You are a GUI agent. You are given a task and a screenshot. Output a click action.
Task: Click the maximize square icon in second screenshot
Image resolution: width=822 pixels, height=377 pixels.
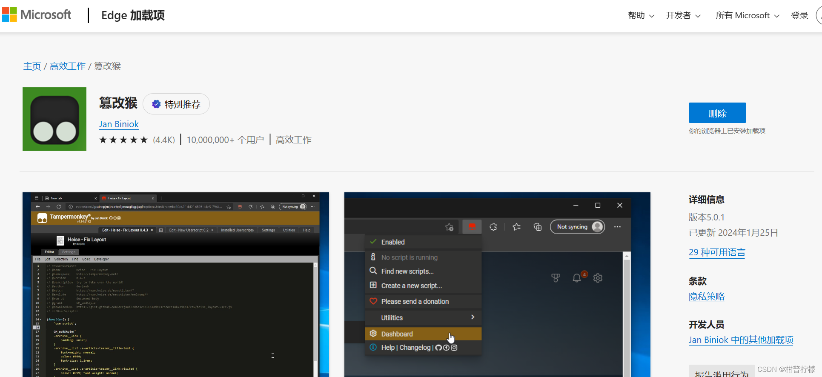(x=598, y=205)
